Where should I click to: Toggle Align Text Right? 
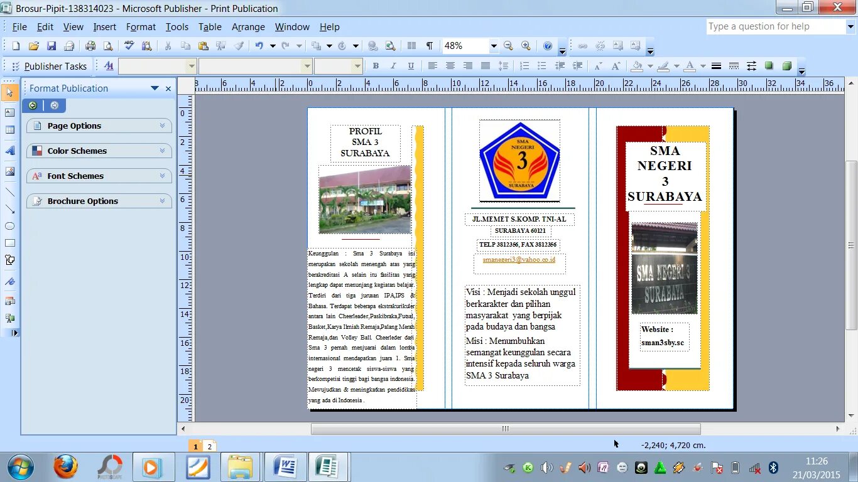(467, 66)
